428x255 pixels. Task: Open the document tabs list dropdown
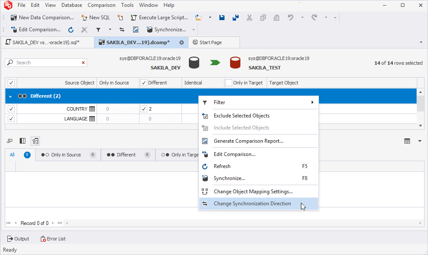point(421,42)
